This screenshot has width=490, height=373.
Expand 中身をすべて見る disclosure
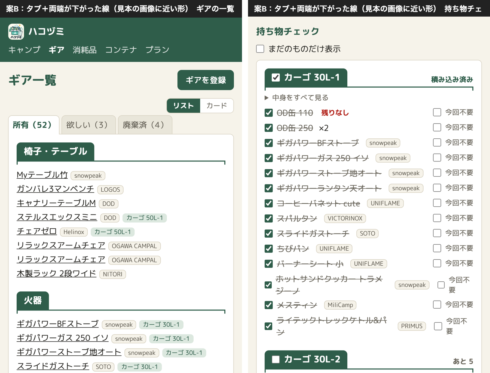click(296, 98)
